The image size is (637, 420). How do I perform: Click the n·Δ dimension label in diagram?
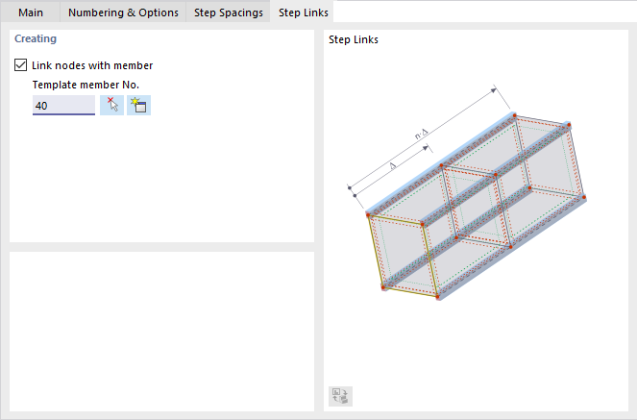click(x=420, y=137)
